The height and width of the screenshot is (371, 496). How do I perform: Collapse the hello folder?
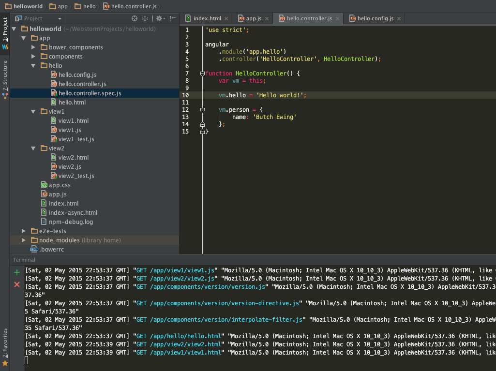pos(33,65)
